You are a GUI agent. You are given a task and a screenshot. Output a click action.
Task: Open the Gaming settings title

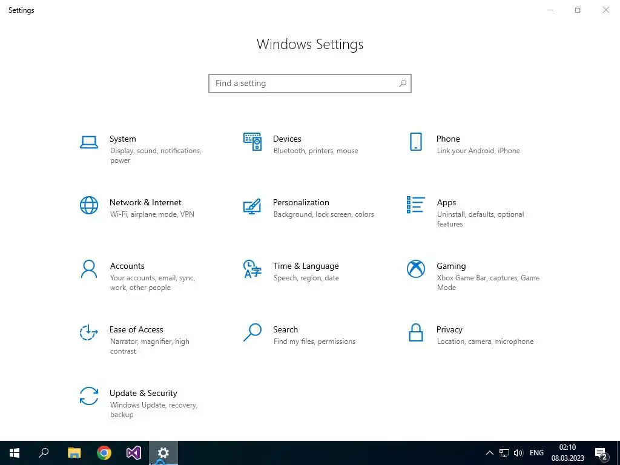click(x=451, y=266)
